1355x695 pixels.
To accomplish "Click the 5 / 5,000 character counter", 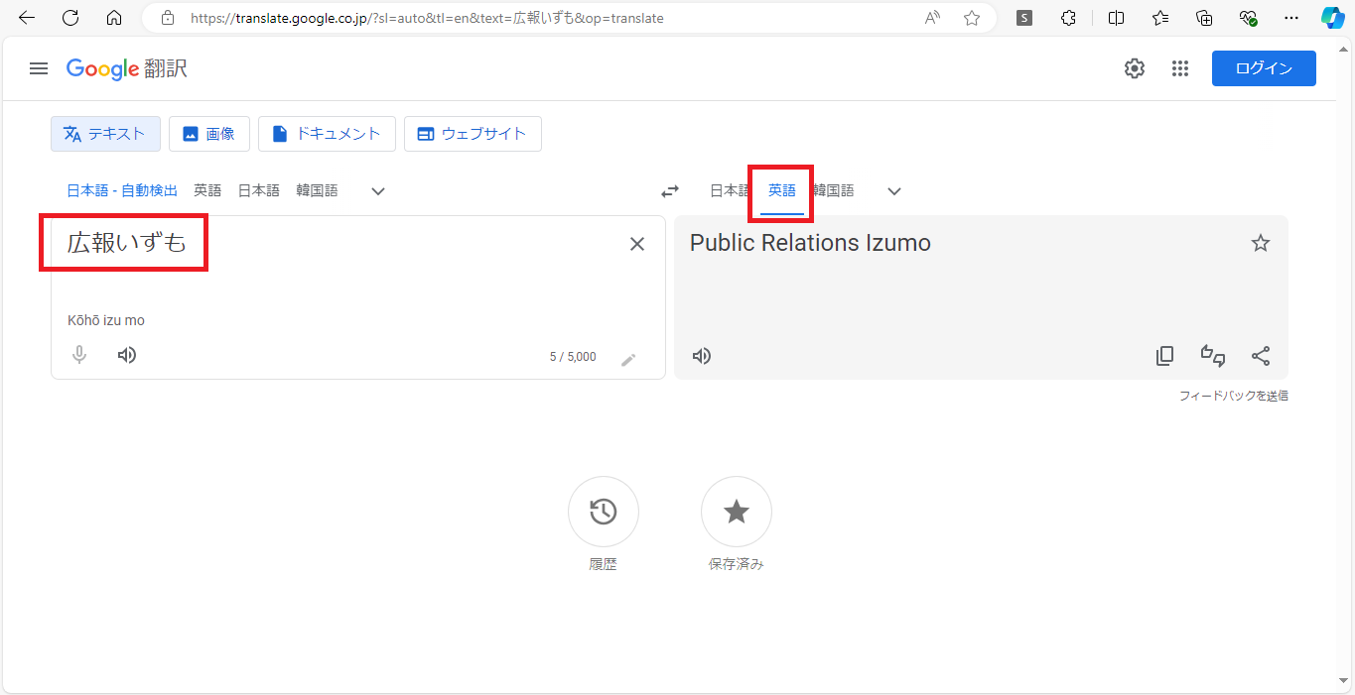I will [x=573, y=357].
